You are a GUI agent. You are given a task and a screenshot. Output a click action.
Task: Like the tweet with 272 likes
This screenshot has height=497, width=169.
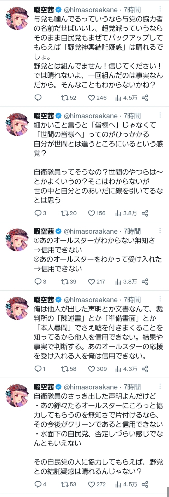click(91, 484)
